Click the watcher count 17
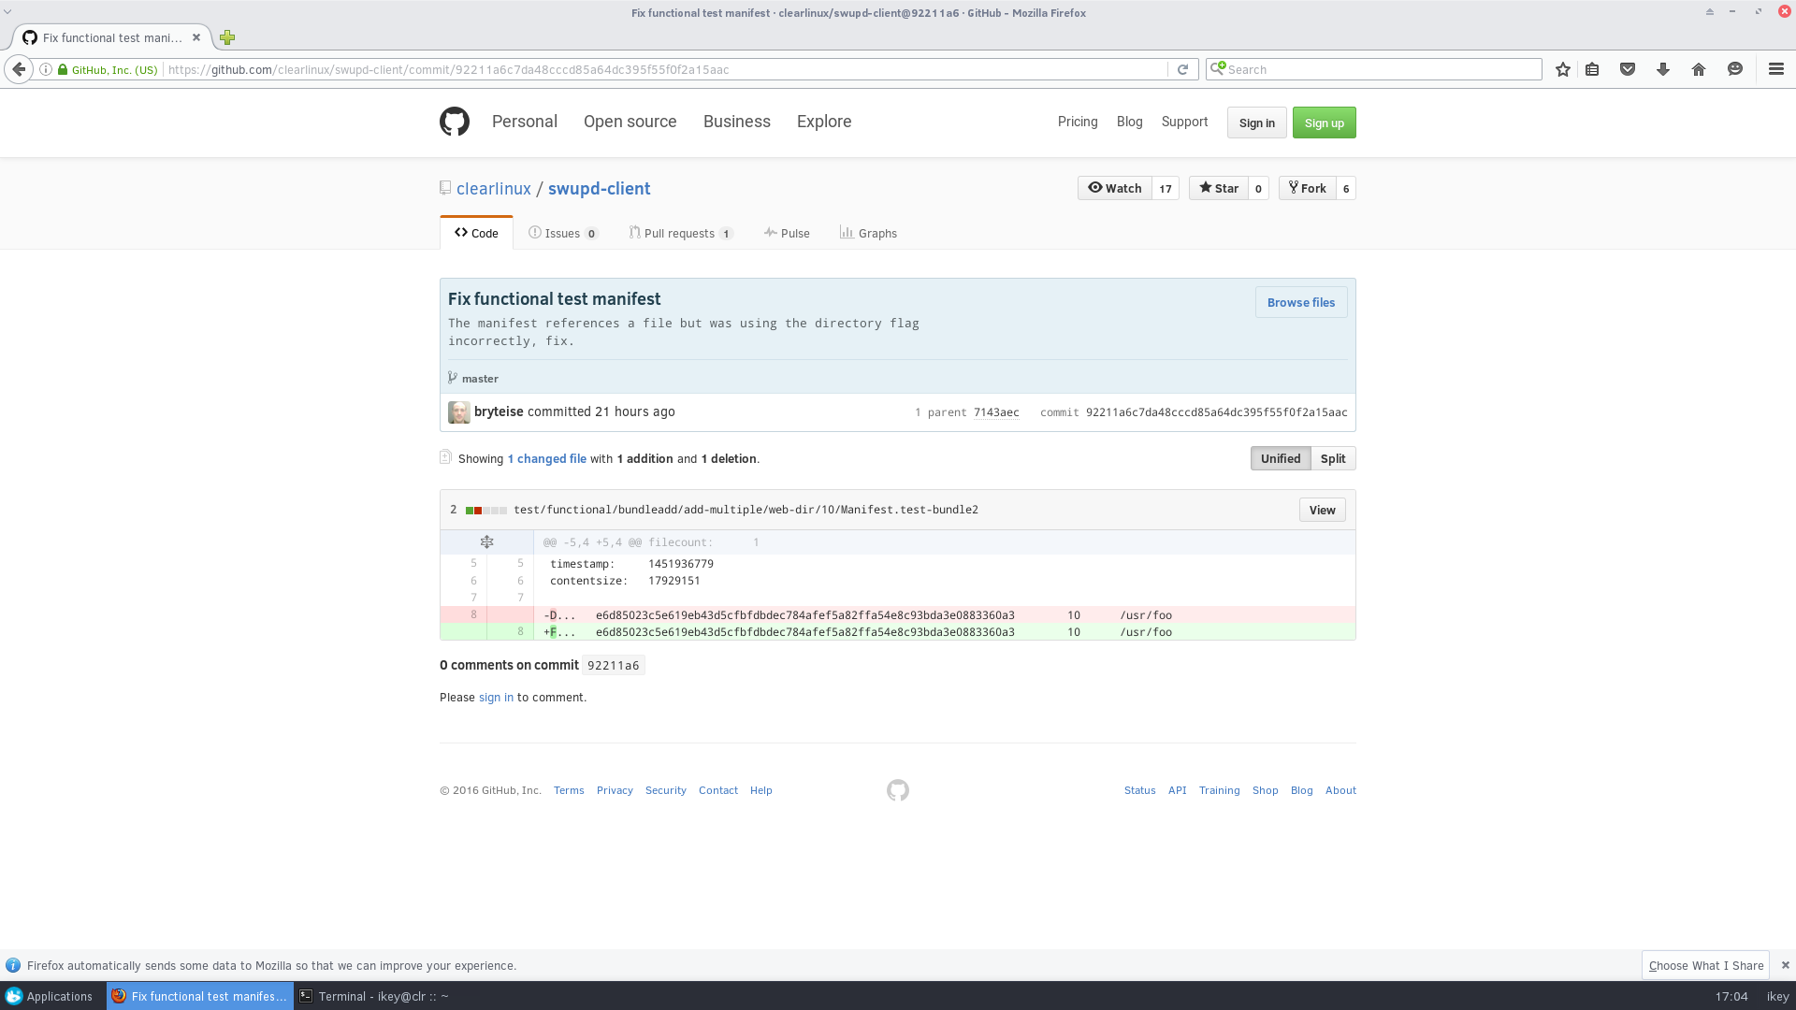The width and height of the screenshot is (1796, 1010). (x=1166, y=188)
